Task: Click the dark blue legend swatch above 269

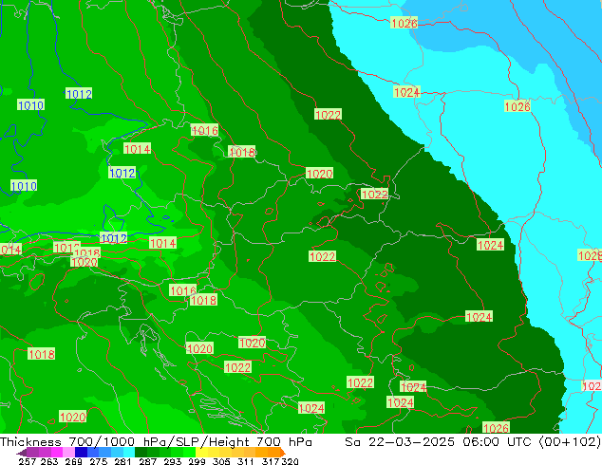Action: [81, 452]
